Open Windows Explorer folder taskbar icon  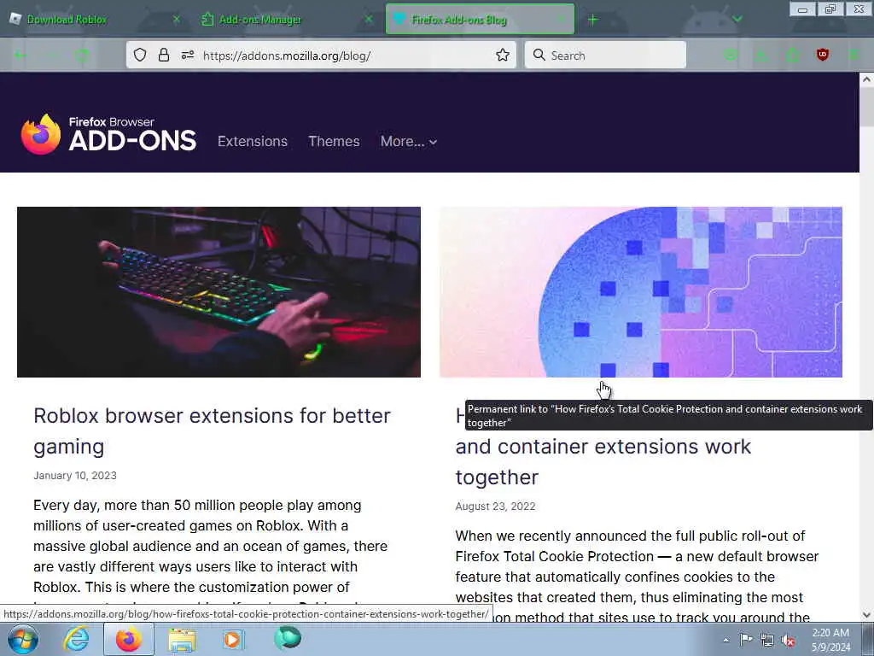182,640
